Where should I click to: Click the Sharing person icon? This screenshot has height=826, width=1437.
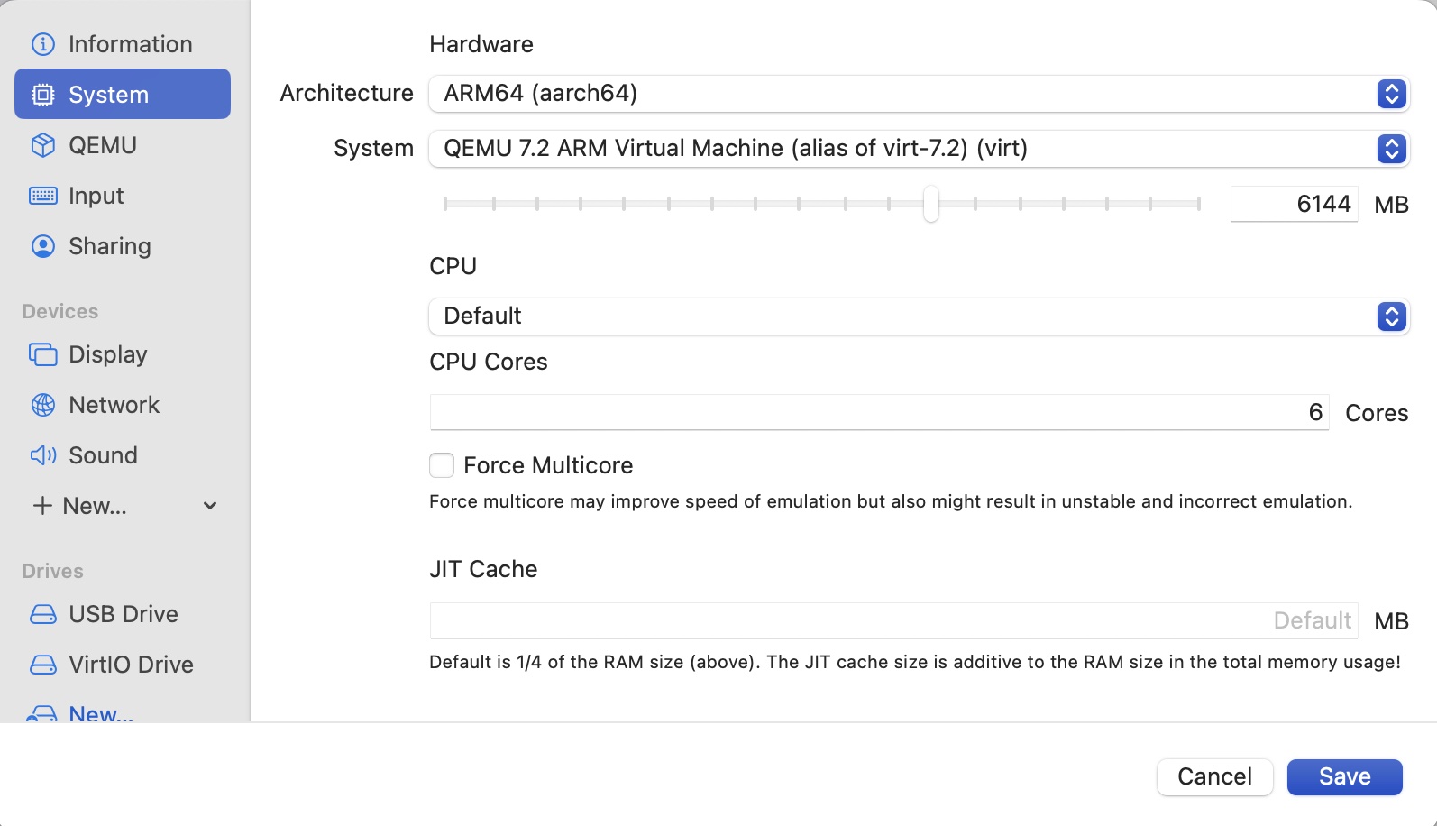43,246
